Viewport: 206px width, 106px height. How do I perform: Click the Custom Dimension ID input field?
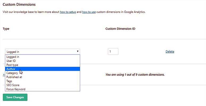point(113,51)
